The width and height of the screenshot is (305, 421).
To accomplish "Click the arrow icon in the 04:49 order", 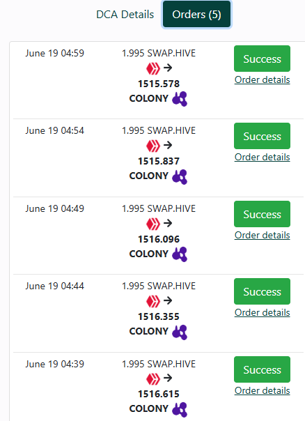I will tap(168, 223).
